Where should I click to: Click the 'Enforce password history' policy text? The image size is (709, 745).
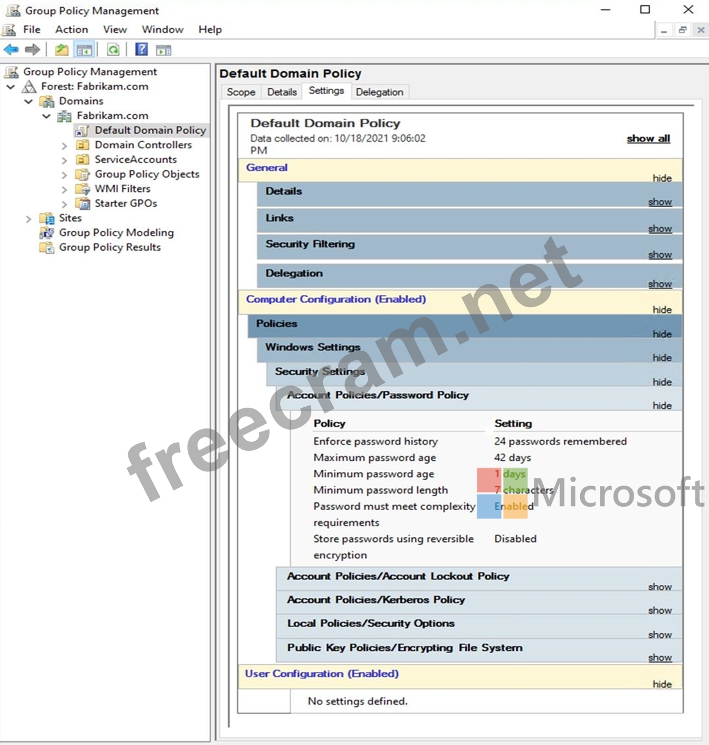[x=375, y=441]
